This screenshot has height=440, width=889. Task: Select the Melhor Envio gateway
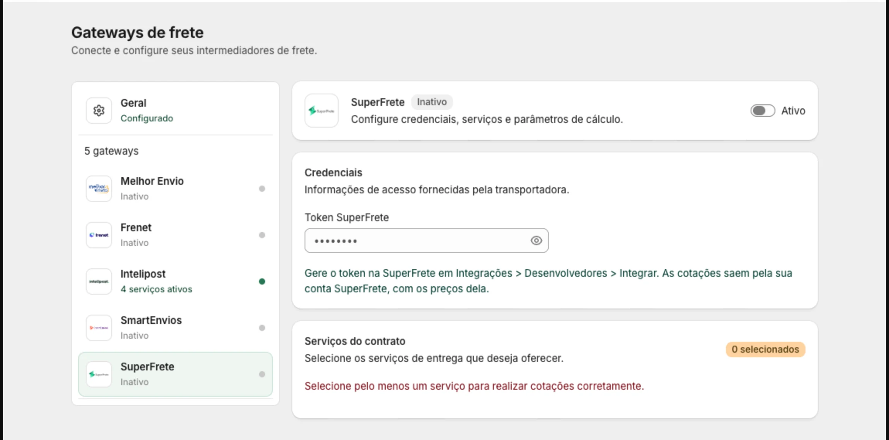pos(175,189)
